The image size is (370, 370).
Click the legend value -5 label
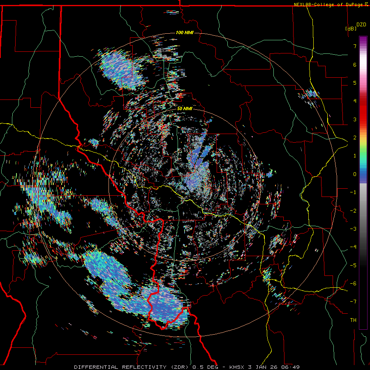click(353, 266)
